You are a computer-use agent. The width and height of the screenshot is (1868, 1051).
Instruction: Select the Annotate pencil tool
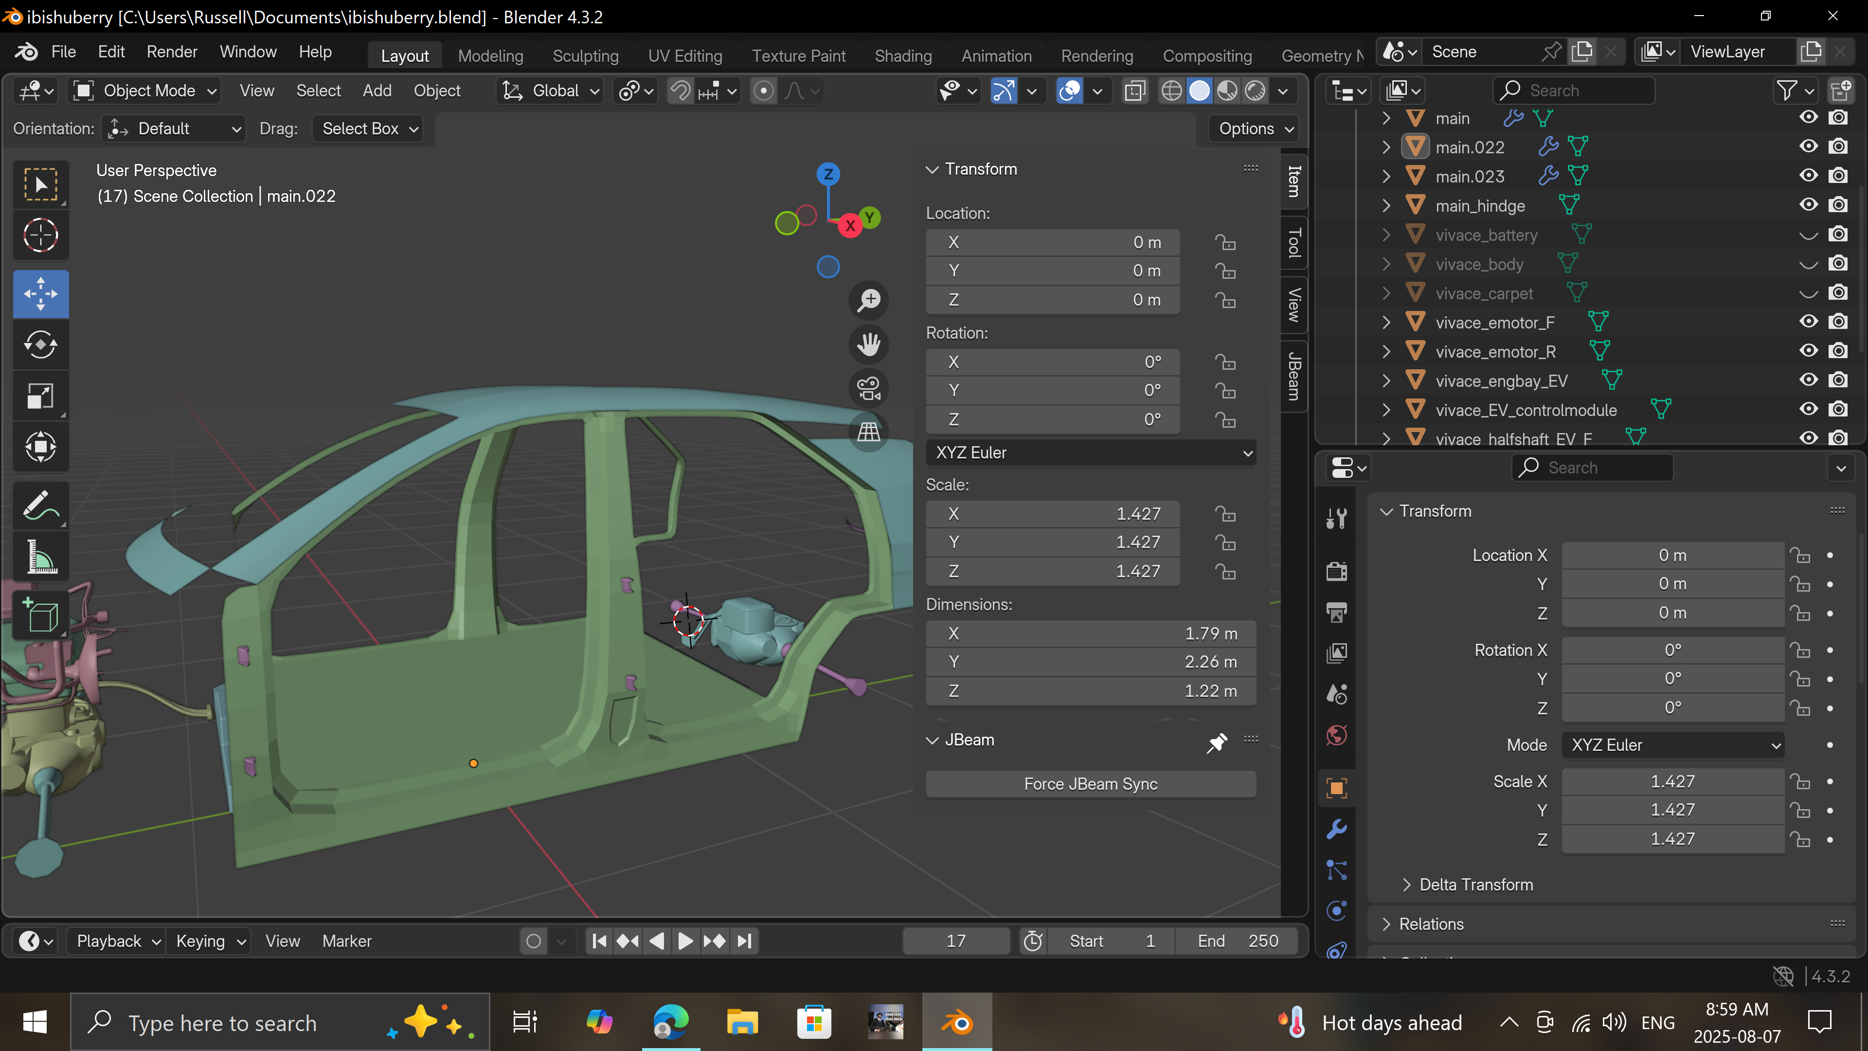[x=40, y=506]
